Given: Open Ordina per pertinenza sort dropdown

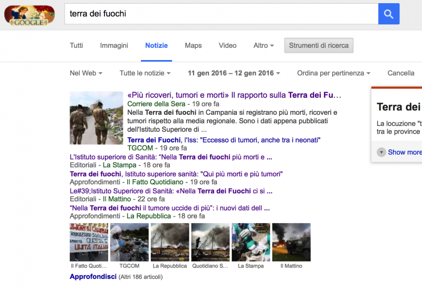Looking at the screenshot, I should click(x=333, y=73).
